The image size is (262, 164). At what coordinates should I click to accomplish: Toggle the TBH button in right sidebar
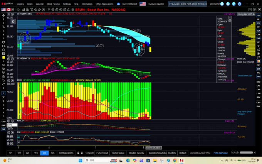259,15
